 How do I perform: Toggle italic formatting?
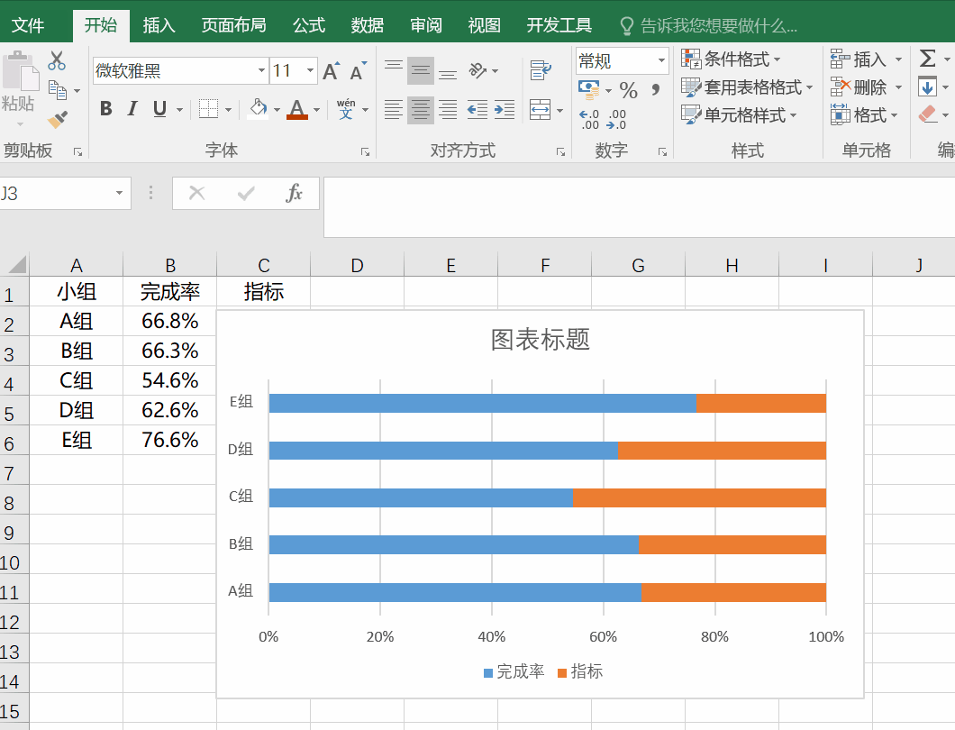(132, 109)
